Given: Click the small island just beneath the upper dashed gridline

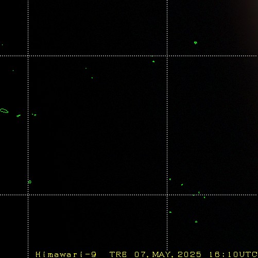Looking at the screenshot, I should (x=153, y=61).
